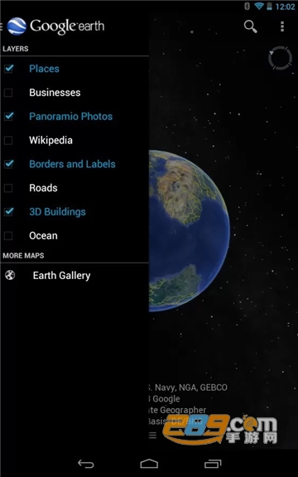
Task: Uncheck the Places layer checkbox
Action: click(x=8, y=69)
